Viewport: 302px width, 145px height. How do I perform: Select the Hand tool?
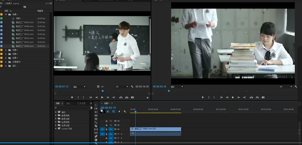coord(96,140)
